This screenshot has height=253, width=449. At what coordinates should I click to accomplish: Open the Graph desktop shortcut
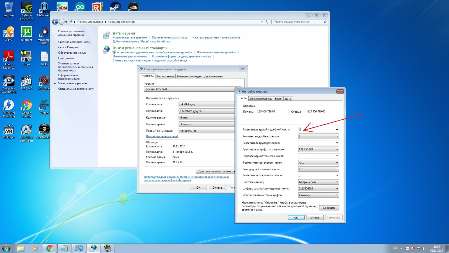click(x=44, y=107)
